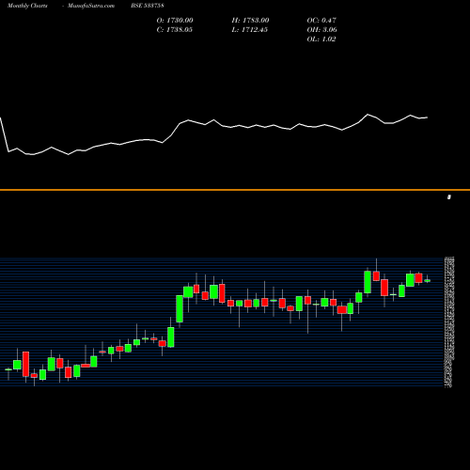Select the OL: 1.02 percentage text

tap(321, 39)
